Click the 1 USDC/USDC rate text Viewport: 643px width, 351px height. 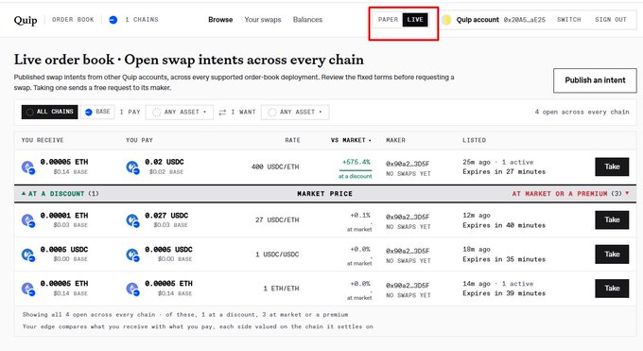277,254
